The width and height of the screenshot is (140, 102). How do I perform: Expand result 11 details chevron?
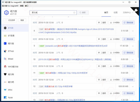133,73
